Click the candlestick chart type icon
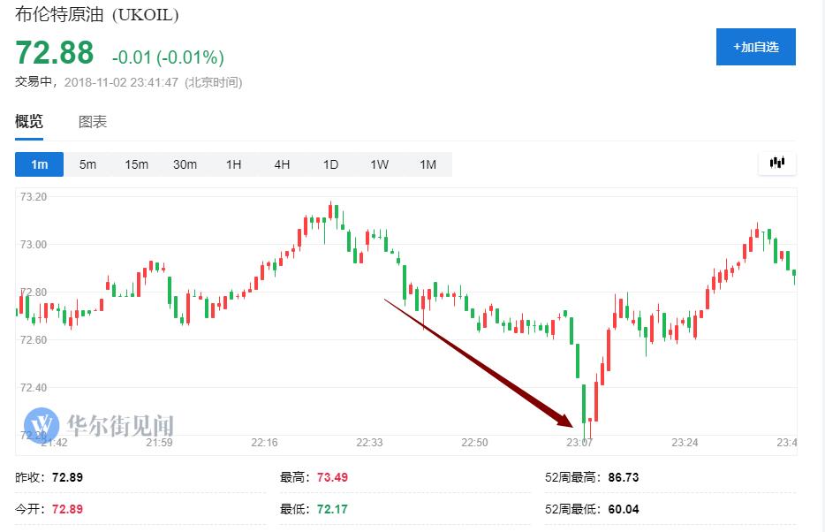 pos(777,163)
